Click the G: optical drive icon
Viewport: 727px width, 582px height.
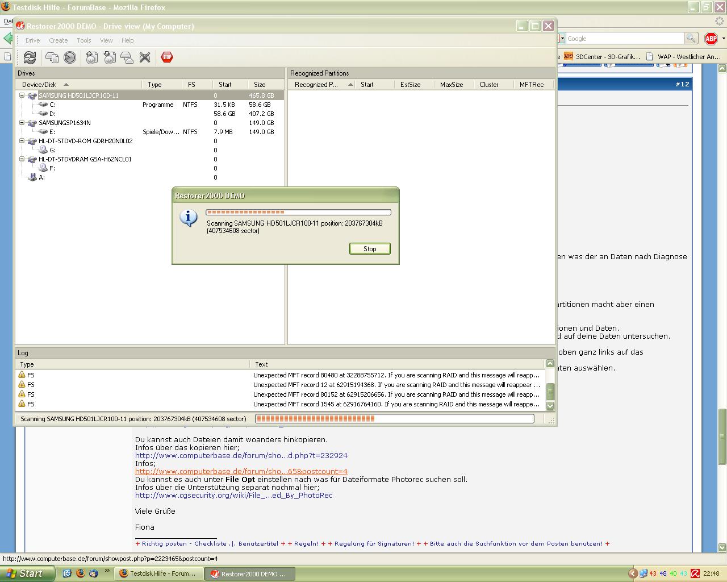click(43, 150)
